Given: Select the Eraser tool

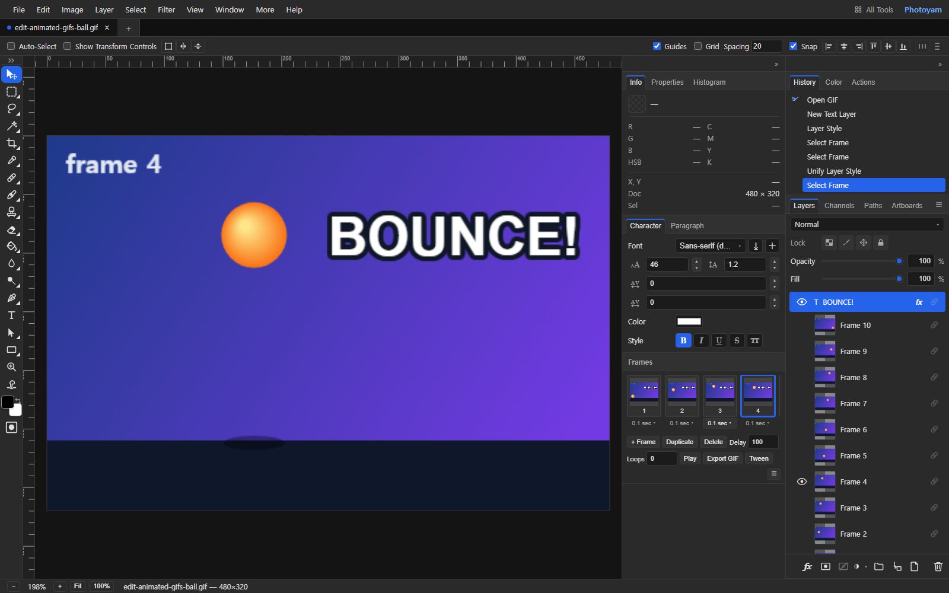Looking at the screenshot, I should pos(11,229).
